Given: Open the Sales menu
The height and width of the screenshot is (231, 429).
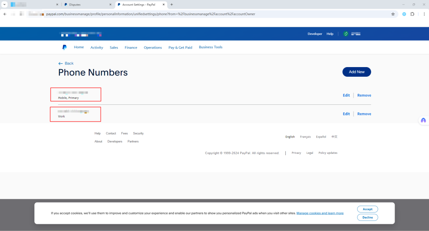Looking at the screenshot, I should [x=114, y=47].
